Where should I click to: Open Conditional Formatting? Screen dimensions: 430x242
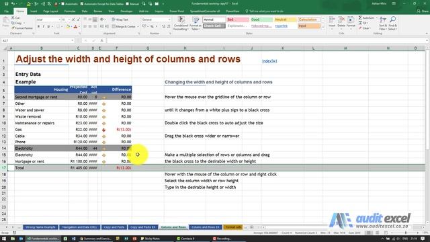click(181, 24)
